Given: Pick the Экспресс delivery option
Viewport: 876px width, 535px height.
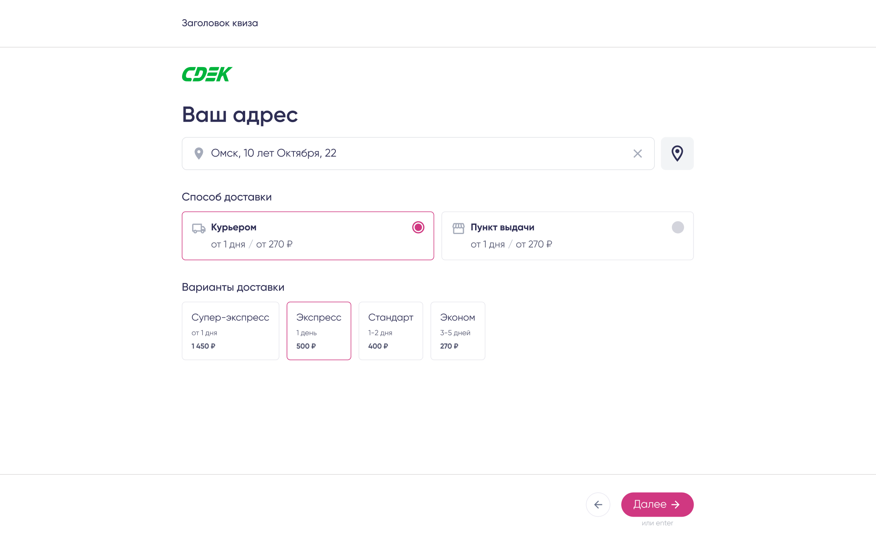Looking at the screenshot, I should pos(319,331).
